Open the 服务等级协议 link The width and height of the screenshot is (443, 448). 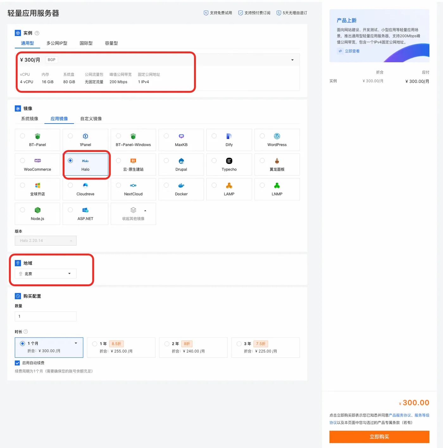pos(422,415)
